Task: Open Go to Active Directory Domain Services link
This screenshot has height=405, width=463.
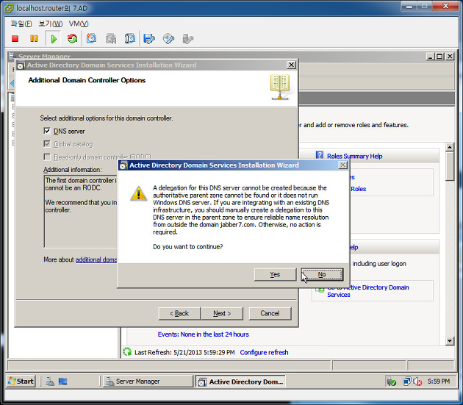Action: (368, 291)
